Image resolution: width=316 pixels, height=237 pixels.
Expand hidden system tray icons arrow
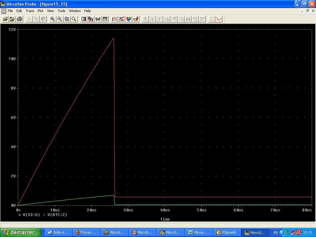[282, 233]
